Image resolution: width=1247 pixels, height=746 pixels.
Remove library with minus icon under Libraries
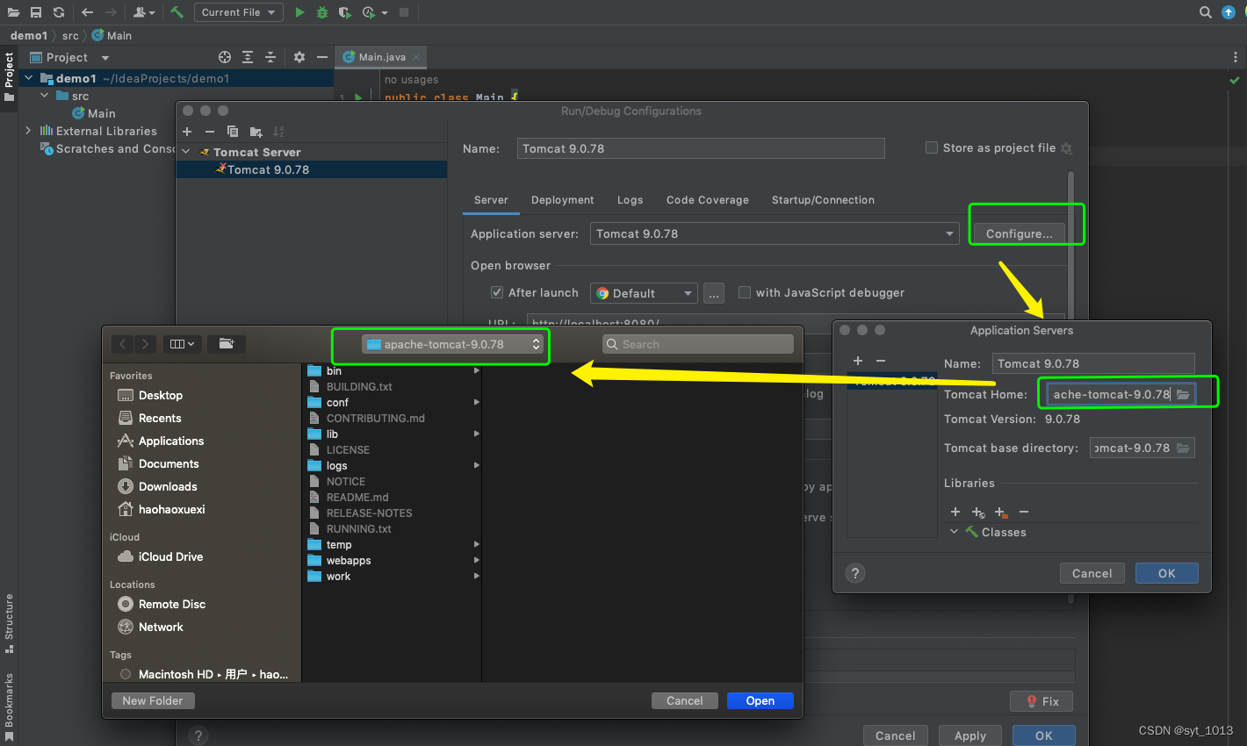click(x=1024, y=512)
